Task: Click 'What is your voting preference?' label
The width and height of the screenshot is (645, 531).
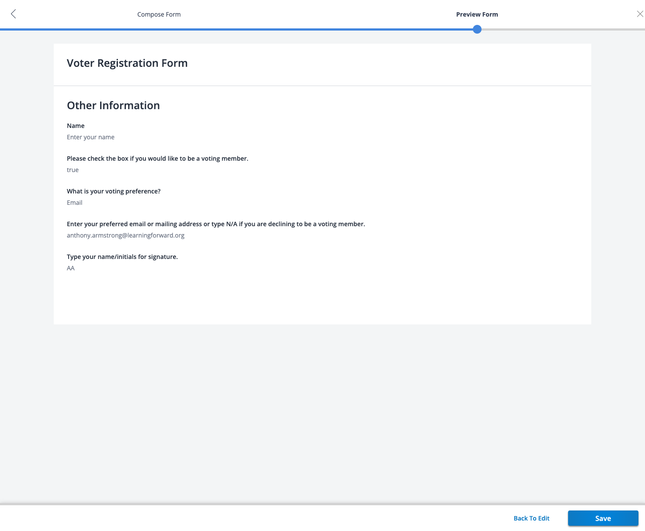Action: click(114, 191)
